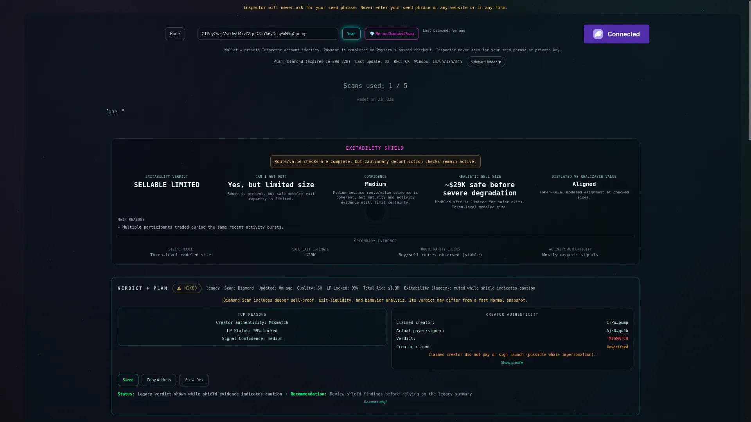Open the Reasons why? link
The width and height of the screenshot is (751, 422).
(x=375, y=402)
